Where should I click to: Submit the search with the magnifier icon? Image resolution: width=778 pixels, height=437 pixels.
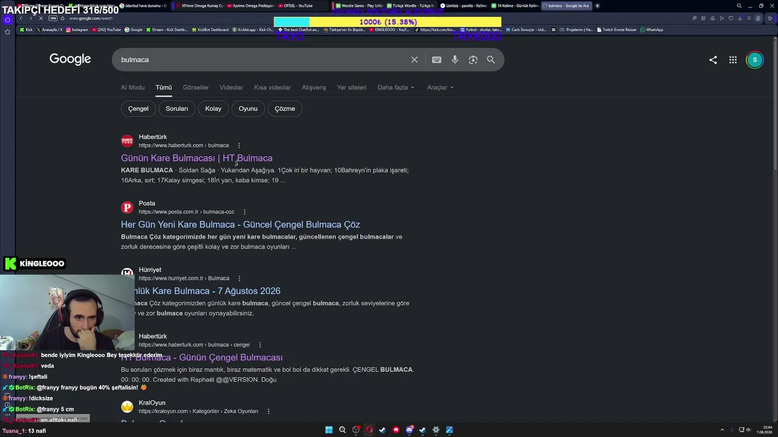(491, 59)
